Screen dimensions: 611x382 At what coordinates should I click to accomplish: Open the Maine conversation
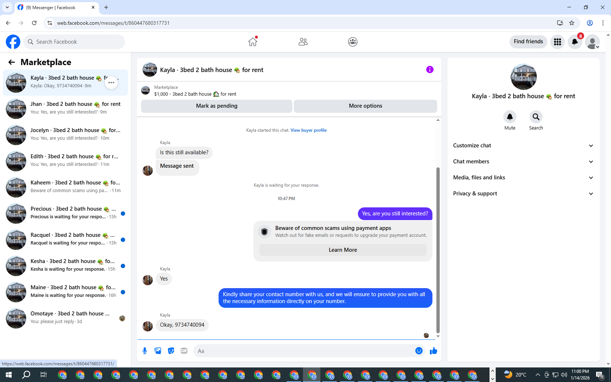[x=65, y=292]
